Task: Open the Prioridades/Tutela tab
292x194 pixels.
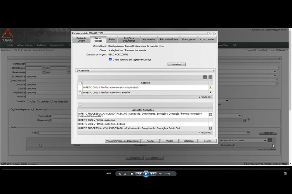Action: coord(169,39)
